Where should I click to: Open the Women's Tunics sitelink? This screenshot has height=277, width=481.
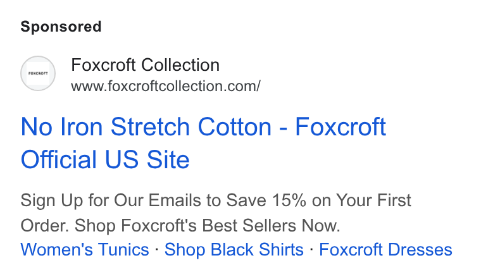tap(85, 249)
